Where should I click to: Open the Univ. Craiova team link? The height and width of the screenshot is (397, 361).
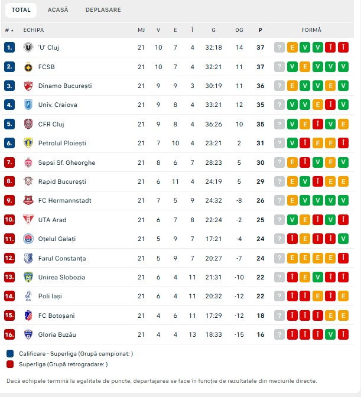(x=57, y=105)
